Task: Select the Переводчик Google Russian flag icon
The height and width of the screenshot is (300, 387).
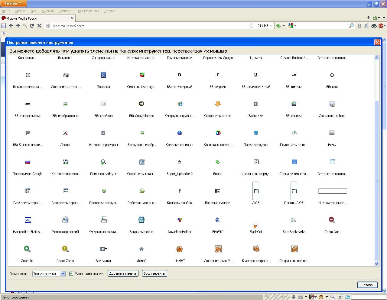Action: (28, 162)
